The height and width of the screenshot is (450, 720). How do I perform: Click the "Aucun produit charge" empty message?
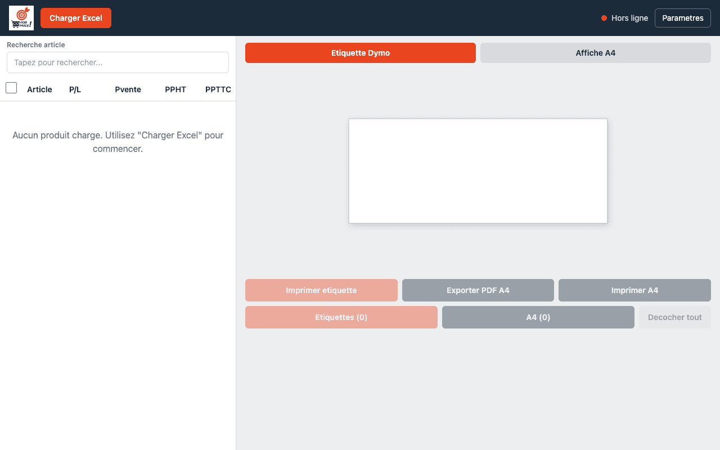118,142
